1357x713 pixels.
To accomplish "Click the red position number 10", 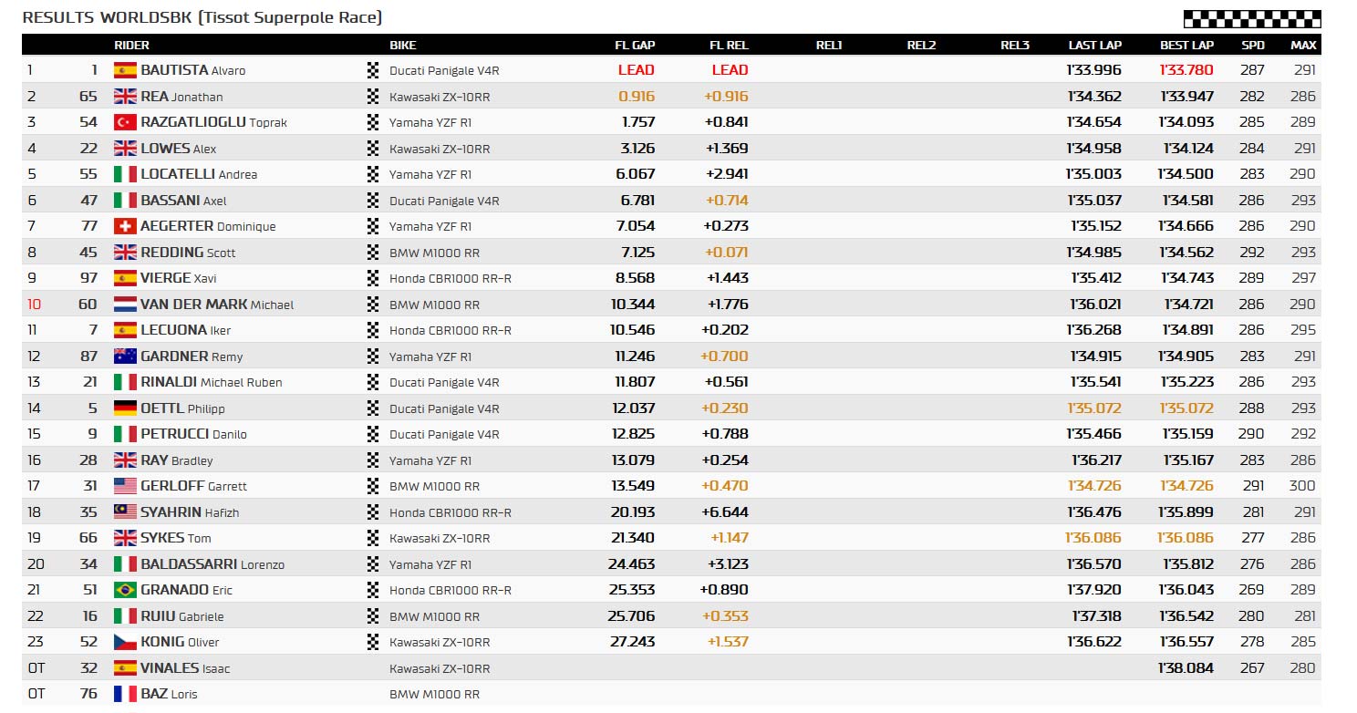I will click(x=34, y=305).
